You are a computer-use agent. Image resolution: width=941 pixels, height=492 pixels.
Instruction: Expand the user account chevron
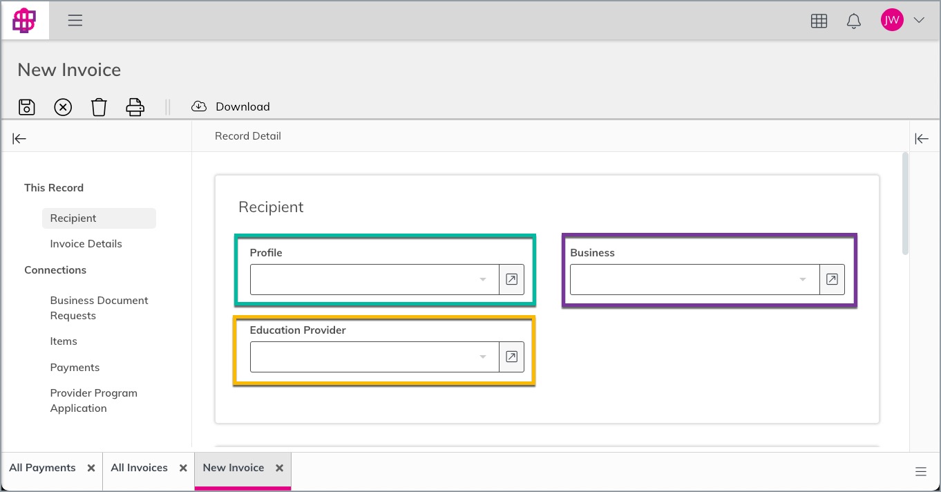pyautogui.click(x=919, y=21)
